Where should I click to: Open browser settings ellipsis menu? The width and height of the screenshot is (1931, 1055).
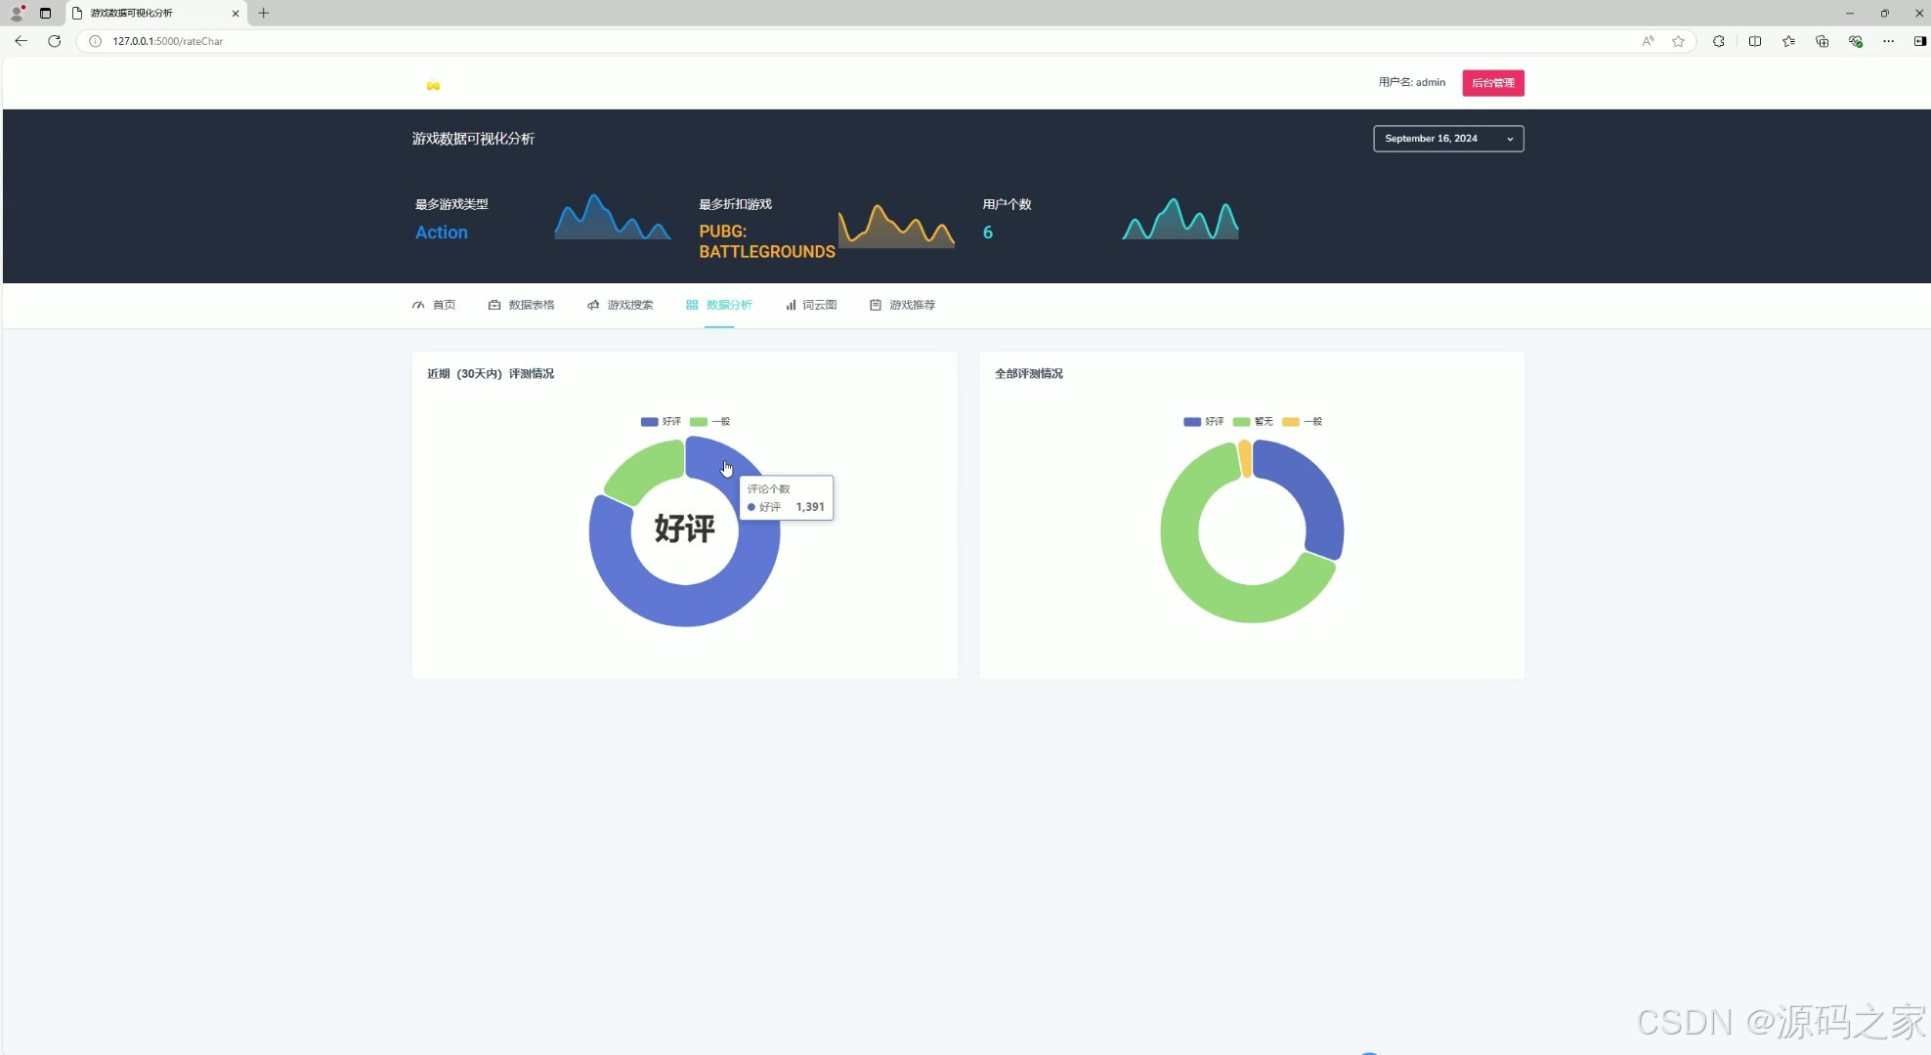click(x=1888, y=41)
